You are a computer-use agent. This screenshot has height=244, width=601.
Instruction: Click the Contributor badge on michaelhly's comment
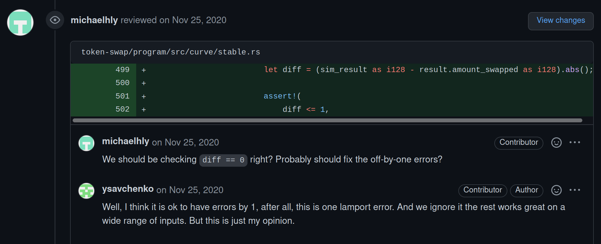click(519, 143)
